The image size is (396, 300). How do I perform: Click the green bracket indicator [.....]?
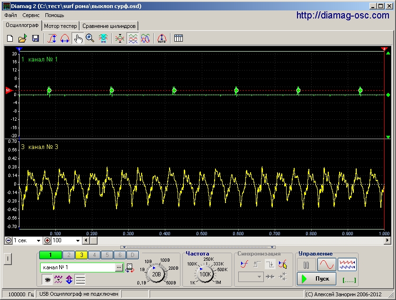[349, 280]
